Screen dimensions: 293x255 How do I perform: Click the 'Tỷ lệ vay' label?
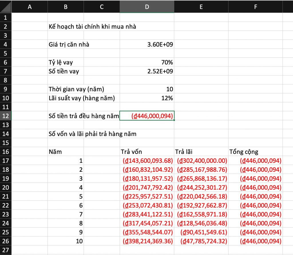click(61, 62)
